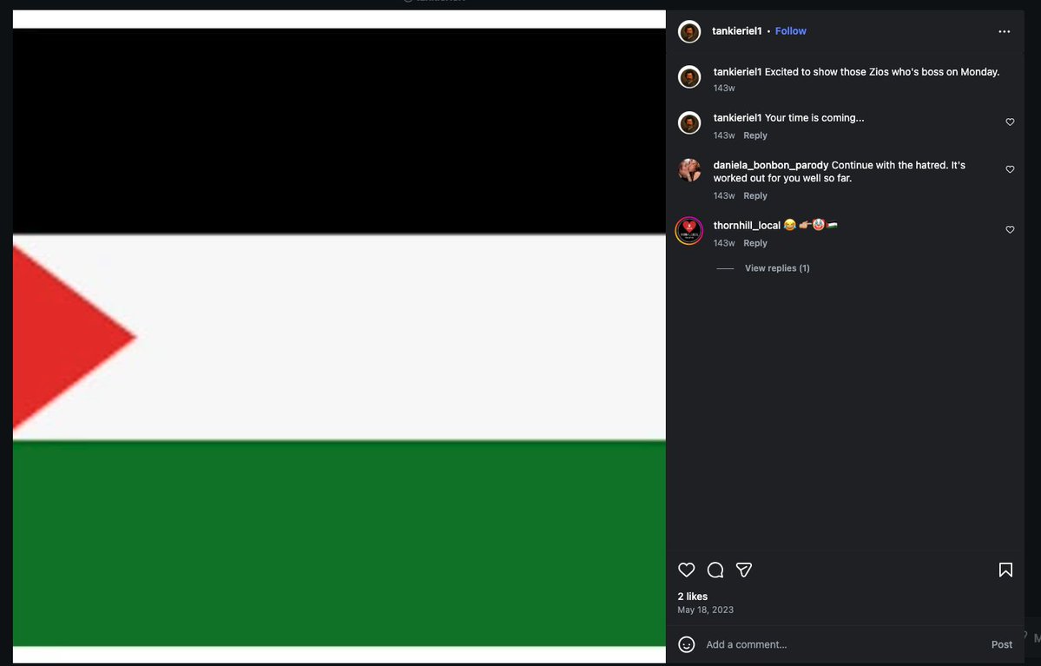Screen dimensions: 1041x666
Task: Open tankieriel1 profile from header username
Action: coord(737,31)
